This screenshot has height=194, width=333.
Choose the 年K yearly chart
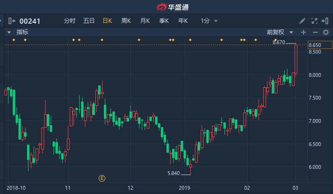[183, 21]
